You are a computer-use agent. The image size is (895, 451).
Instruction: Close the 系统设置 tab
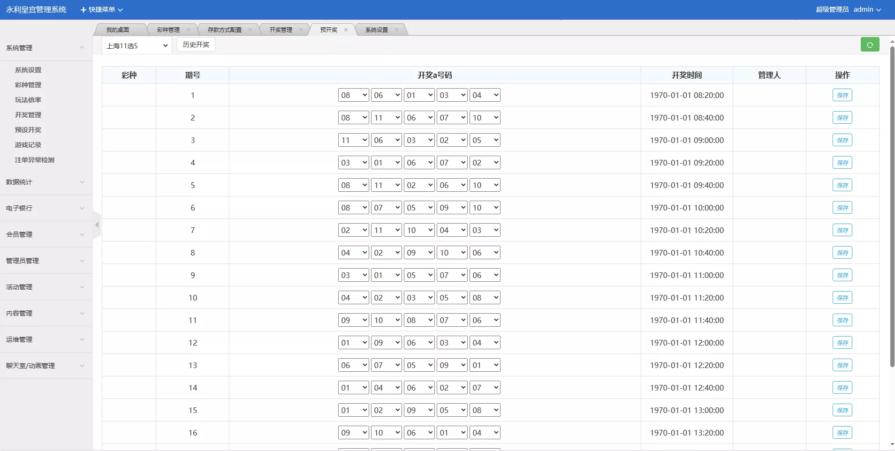(x=397, y=30)
